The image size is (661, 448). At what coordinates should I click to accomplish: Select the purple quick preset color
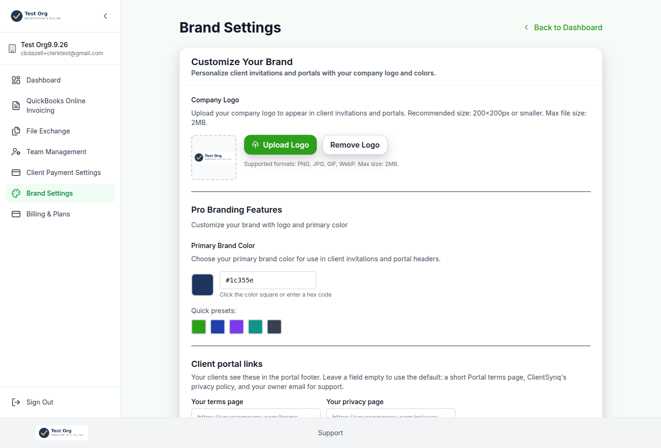click(x=237, y=327)
